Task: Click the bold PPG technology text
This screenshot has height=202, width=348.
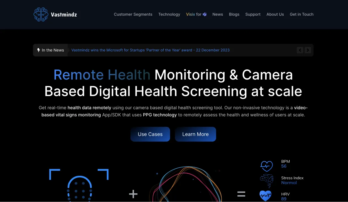Action: coord(160,115)
